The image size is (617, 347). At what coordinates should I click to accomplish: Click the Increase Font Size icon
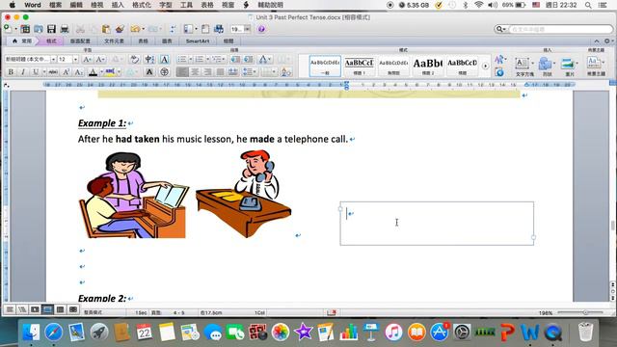[87, 60]
